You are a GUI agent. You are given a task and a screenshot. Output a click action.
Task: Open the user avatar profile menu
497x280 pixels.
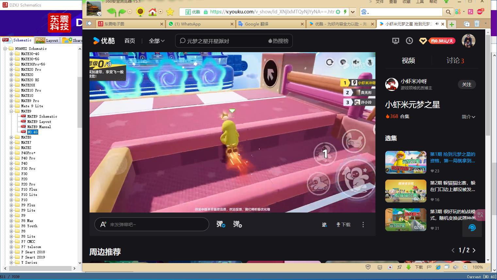(468, 41)
